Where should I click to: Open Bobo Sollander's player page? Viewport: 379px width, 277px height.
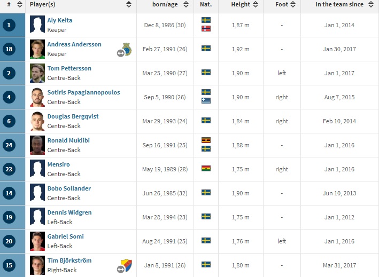coord(69,188)
